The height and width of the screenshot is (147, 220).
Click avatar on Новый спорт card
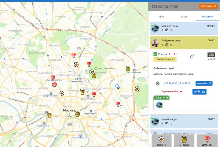click(155, 122)
